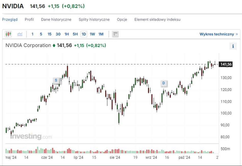
Task: Open the Dane historyczne tab
Action: 56,19
